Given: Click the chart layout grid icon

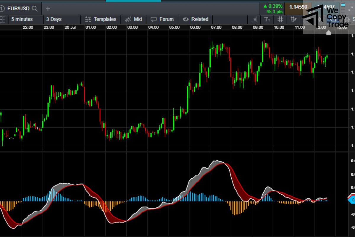Looking at the screenshot, I should coord(3,19).
